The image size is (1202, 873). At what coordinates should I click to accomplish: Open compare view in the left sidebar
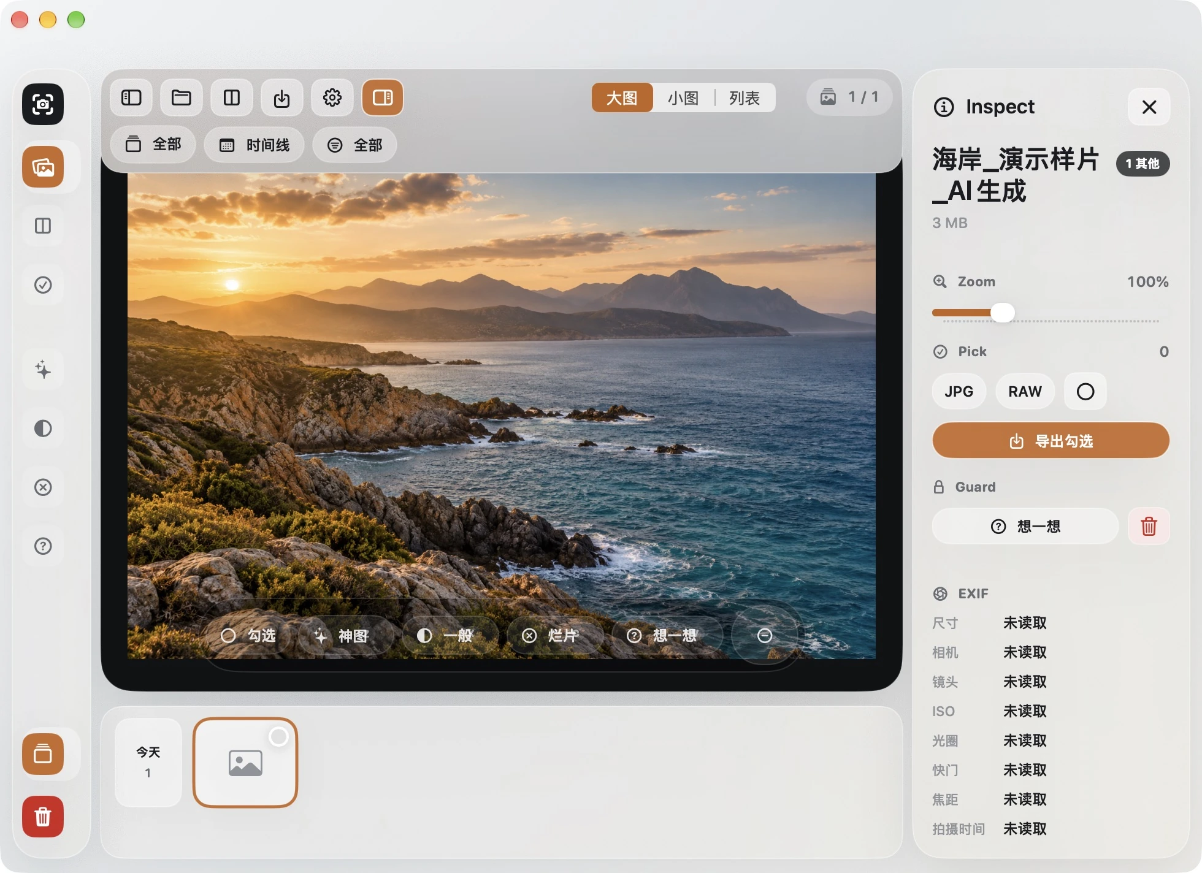point(43,226)
